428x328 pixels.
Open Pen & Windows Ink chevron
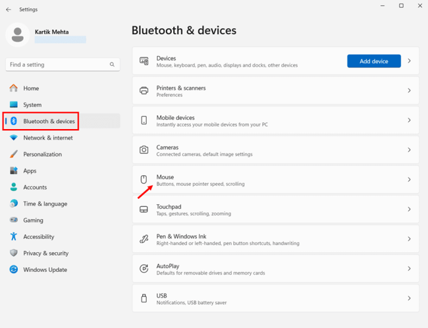pos(409,239)
